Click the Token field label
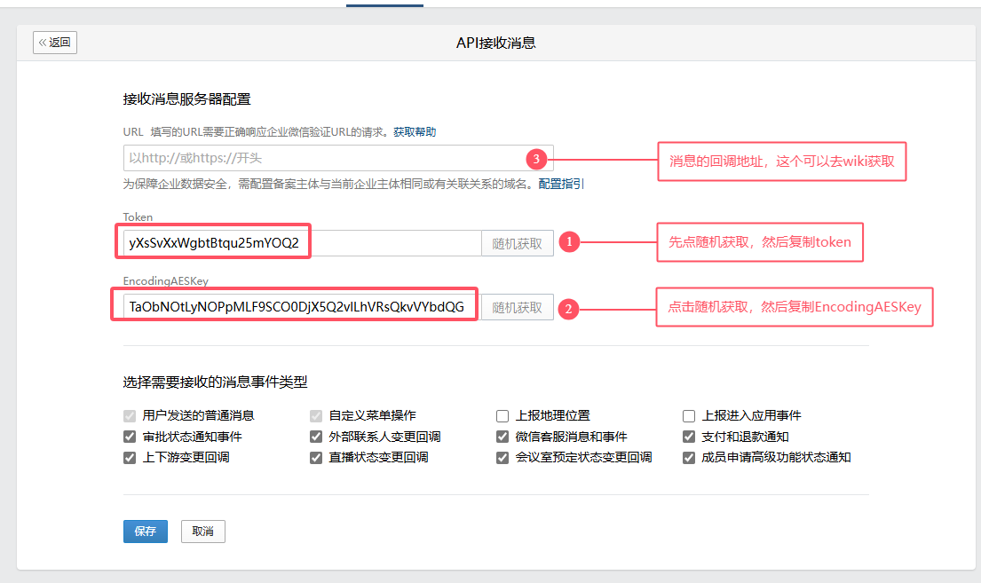The height and width of the screenshot is (583, 981). tap(138, 217)
